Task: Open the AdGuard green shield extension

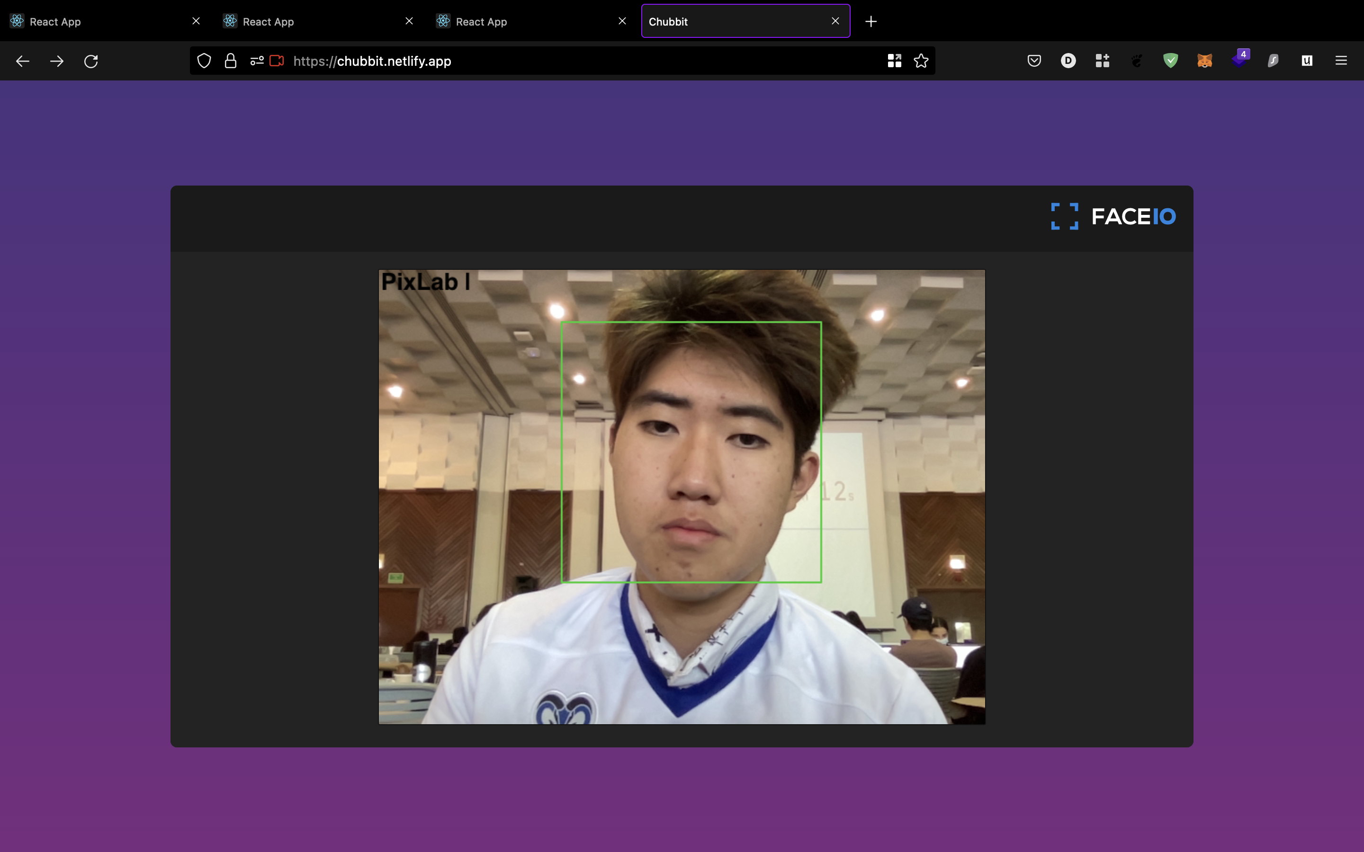Action: (x=1171, y=61)
